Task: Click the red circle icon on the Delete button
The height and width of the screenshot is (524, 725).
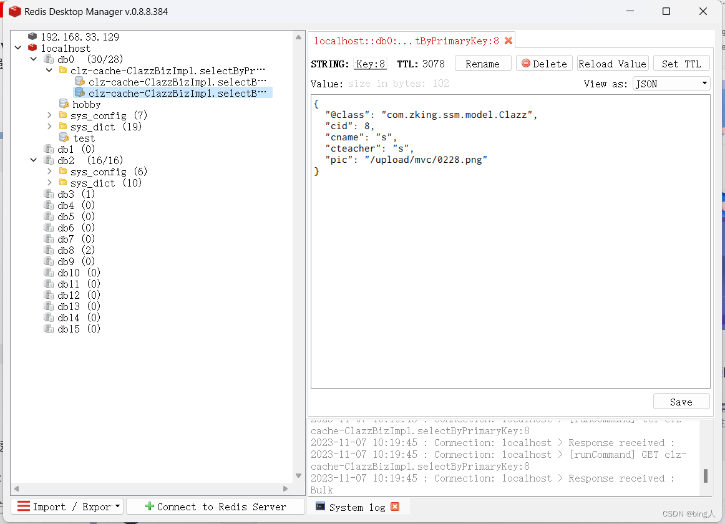Action: click(x=527, y=63)
